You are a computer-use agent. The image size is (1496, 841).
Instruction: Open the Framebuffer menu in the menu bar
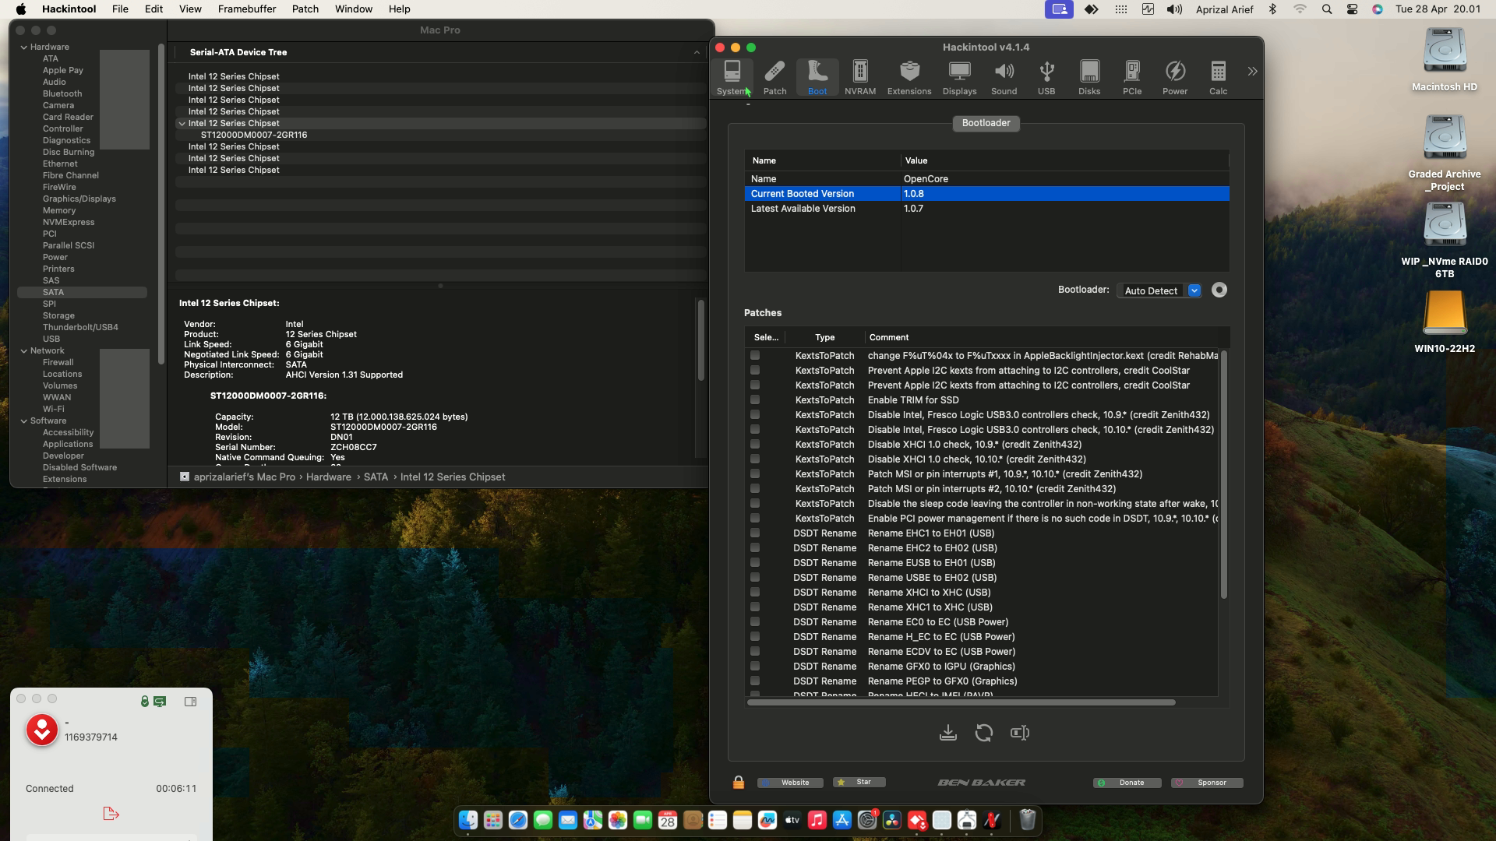point(247,9)
